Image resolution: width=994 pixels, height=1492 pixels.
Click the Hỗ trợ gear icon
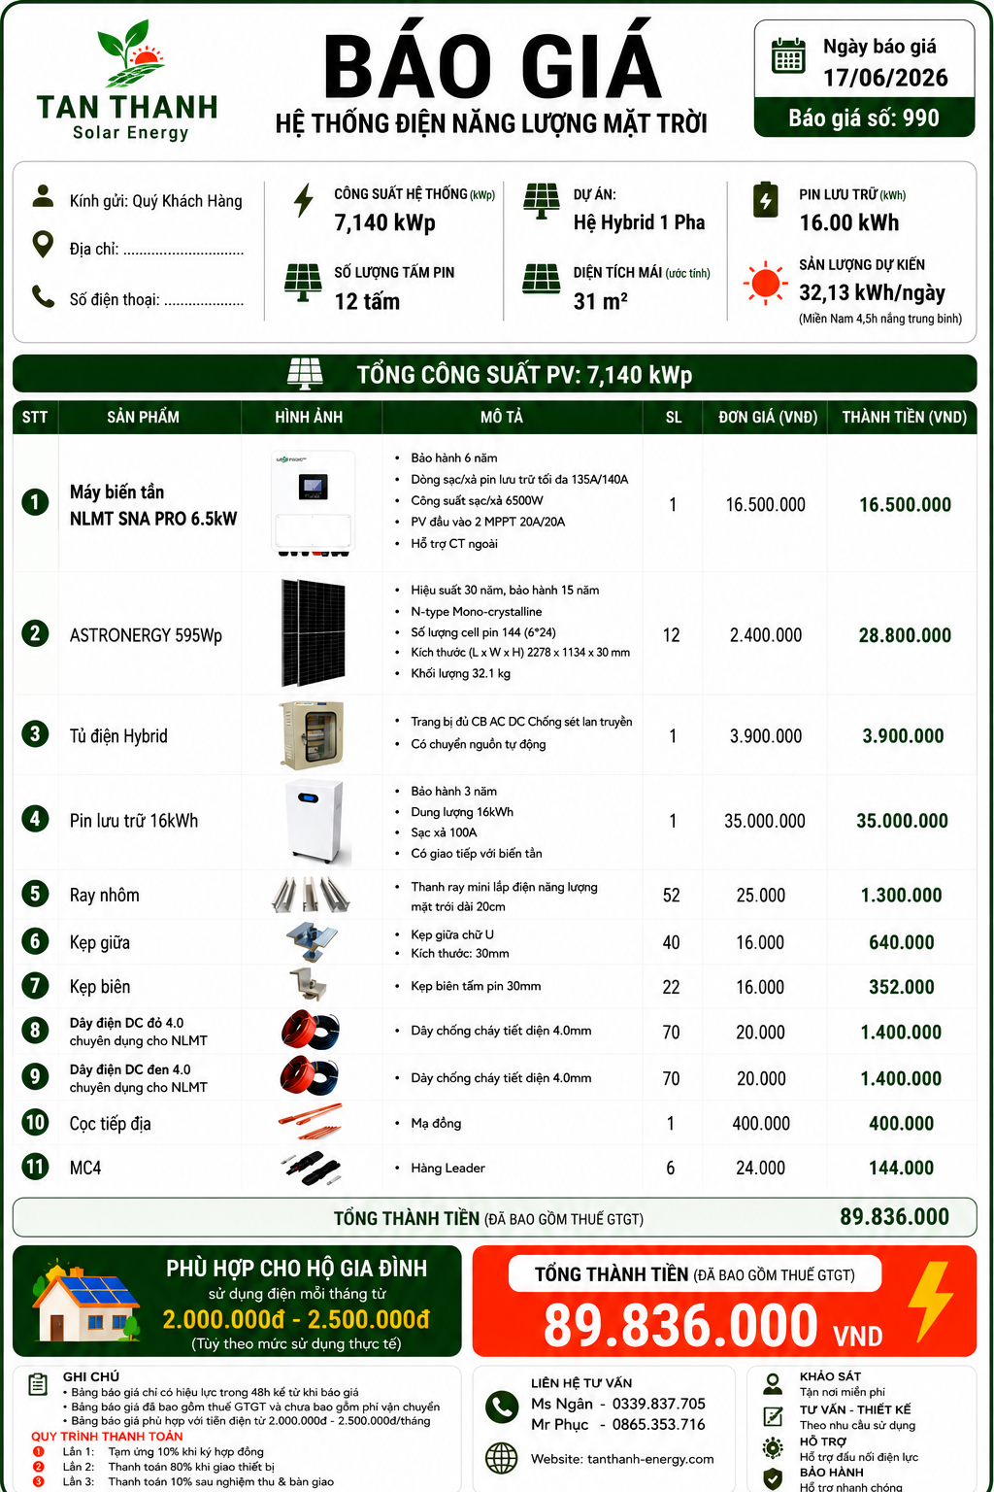pos(773,1447)
